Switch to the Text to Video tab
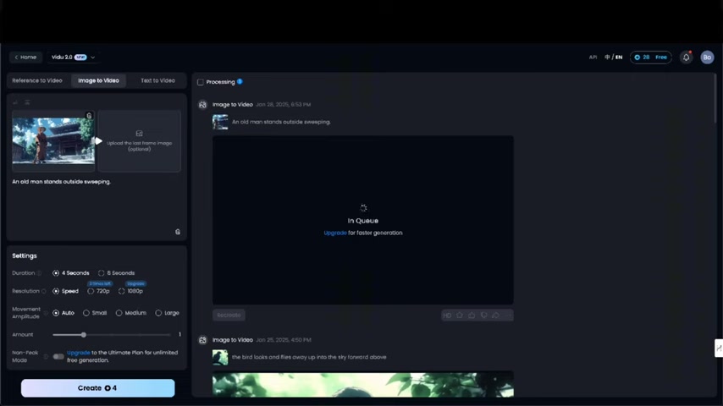Image resolution: width=723 pixels, height=406 pixels. [x=157, y=80]
